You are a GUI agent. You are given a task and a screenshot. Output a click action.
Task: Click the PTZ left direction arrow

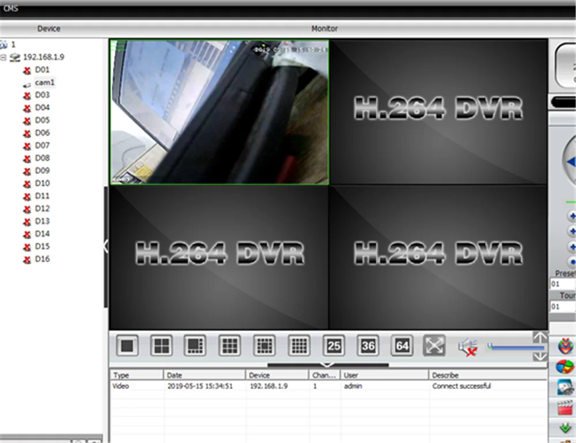click(x=571, y=162)
